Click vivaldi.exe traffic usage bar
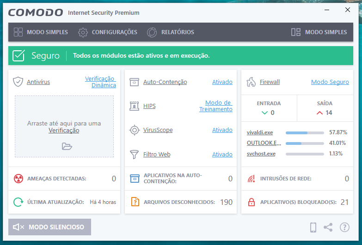This screenshot has height=245, width=362. tap(305, 133)
